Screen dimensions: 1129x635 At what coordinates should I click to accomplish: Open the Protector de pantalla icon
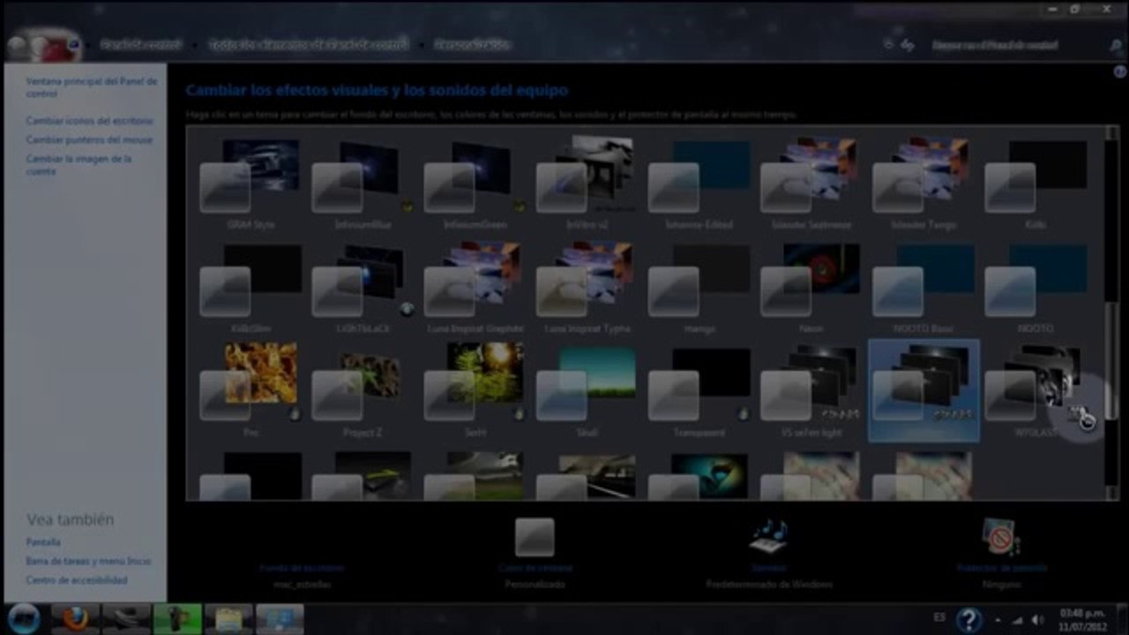click(1001, 537)
